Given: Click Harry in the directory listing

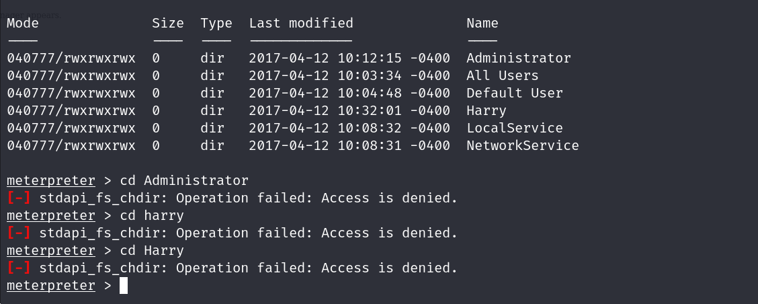Looking at the screenshot, I should (x=486, y=111).
